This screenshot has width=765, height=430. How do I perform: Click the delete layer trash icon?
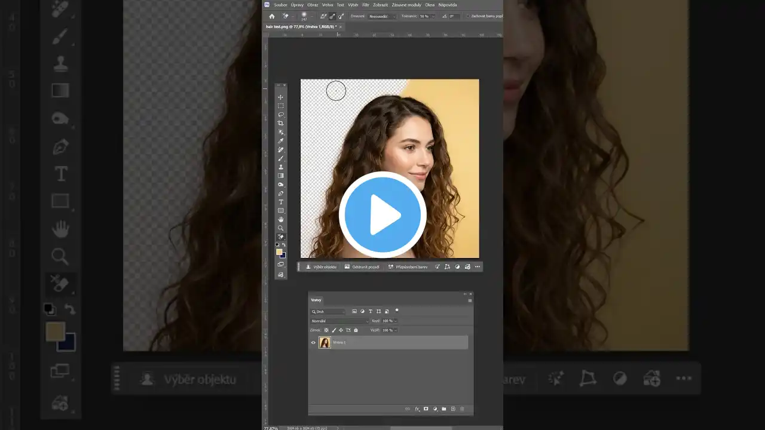[462, 408]
